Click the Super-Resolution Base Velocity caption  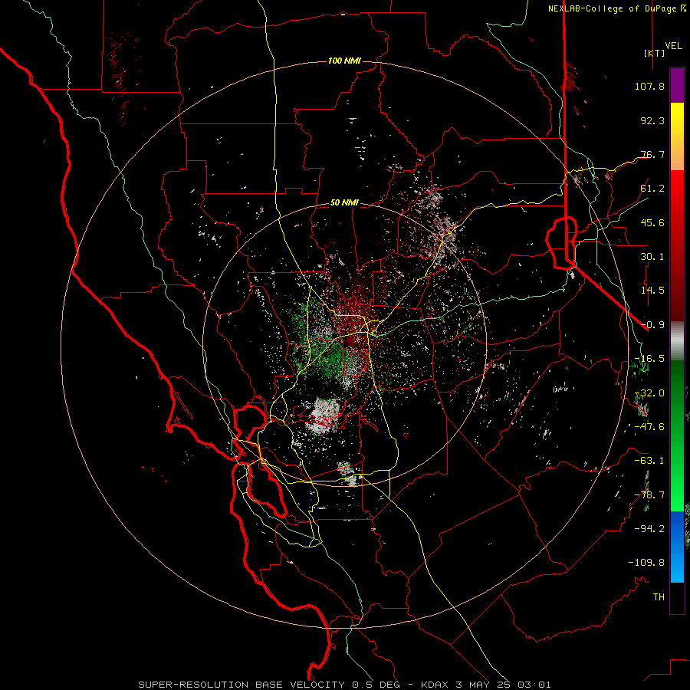click(344, 685)
